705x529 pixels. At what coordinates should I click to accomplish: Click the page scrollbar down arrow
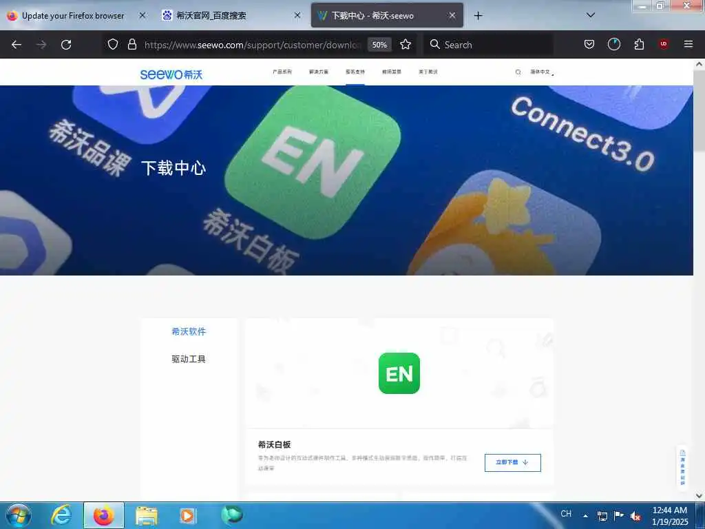point(699,496)
